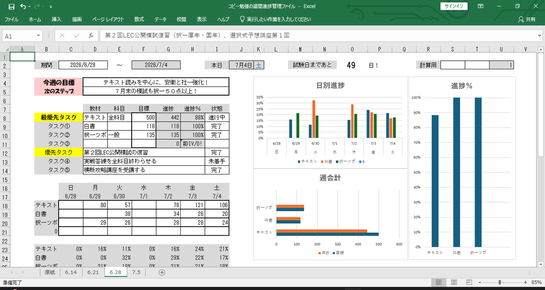This screenshot has width=545, height=290.
Task: Click the fx Insert Function icon
Action: [91, 35]
